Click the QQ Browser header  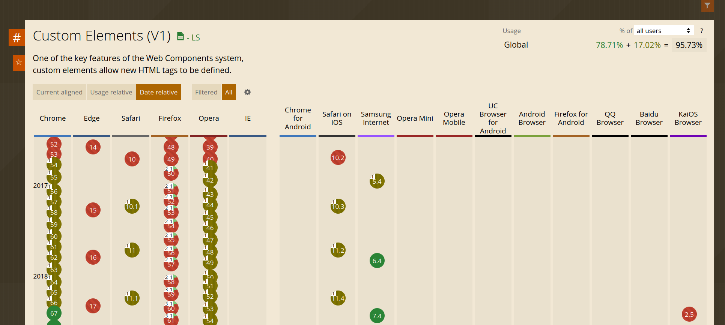coord(610,118)
